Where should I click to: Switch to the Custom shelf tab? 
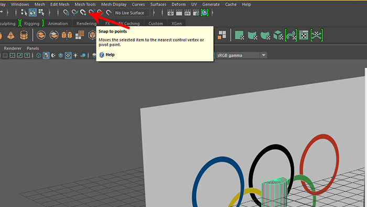[156, 24]
